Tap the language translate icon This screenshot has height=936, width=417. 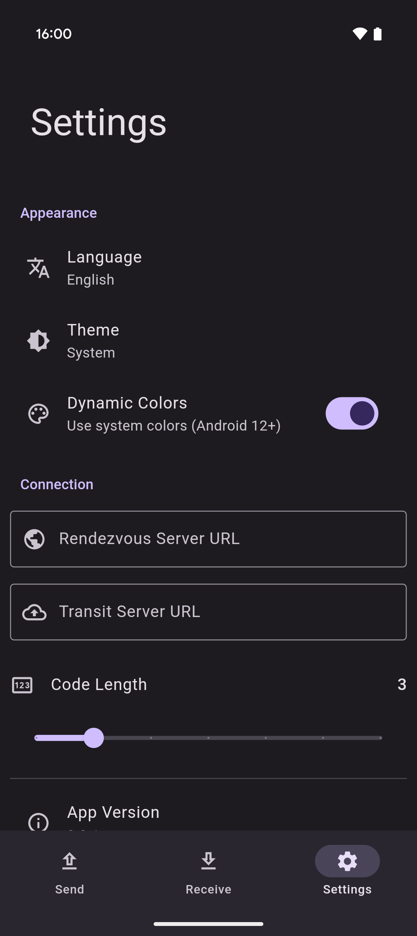38,268
